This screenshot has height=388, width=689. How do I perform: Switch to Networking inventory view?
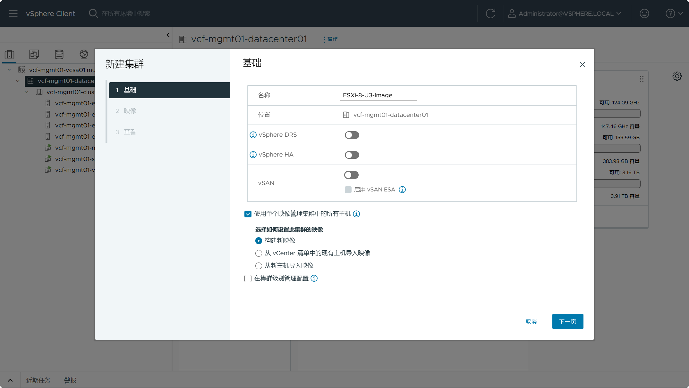point(84,54)
